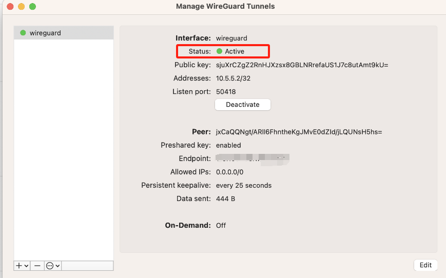
Task: Click the Listen port value 50418
Action: click(226, 92)
